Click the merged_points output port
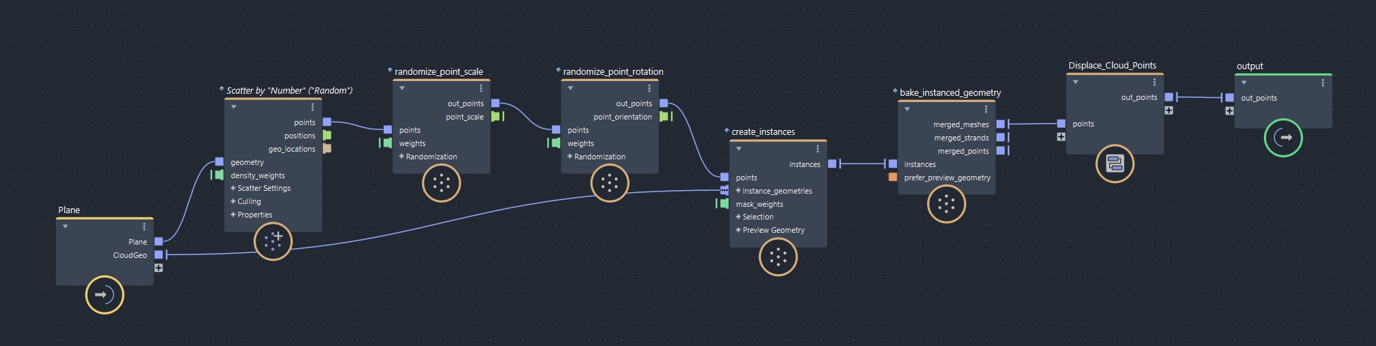The height and width of the screenshot is (346, 1376). point(1001,151)
